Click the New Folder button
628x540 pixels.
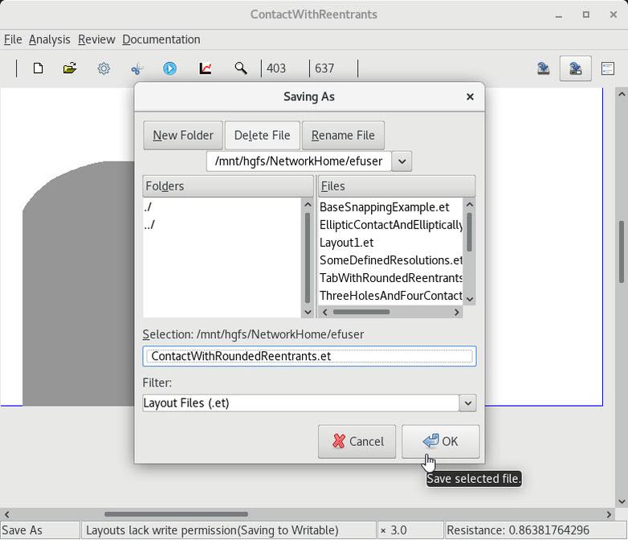(x=182, y=135)
